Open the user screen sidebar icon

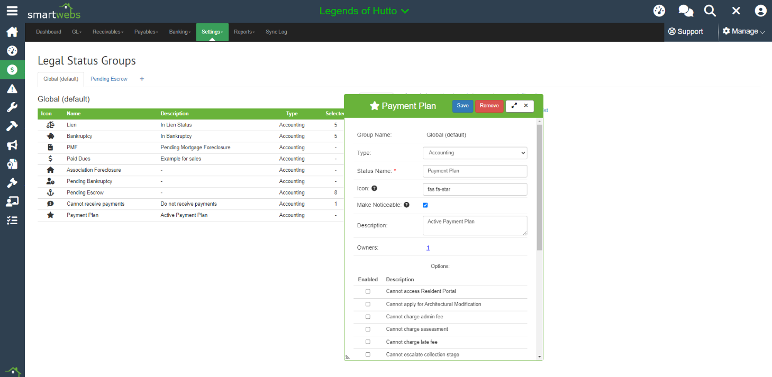(x=12, y=201)
